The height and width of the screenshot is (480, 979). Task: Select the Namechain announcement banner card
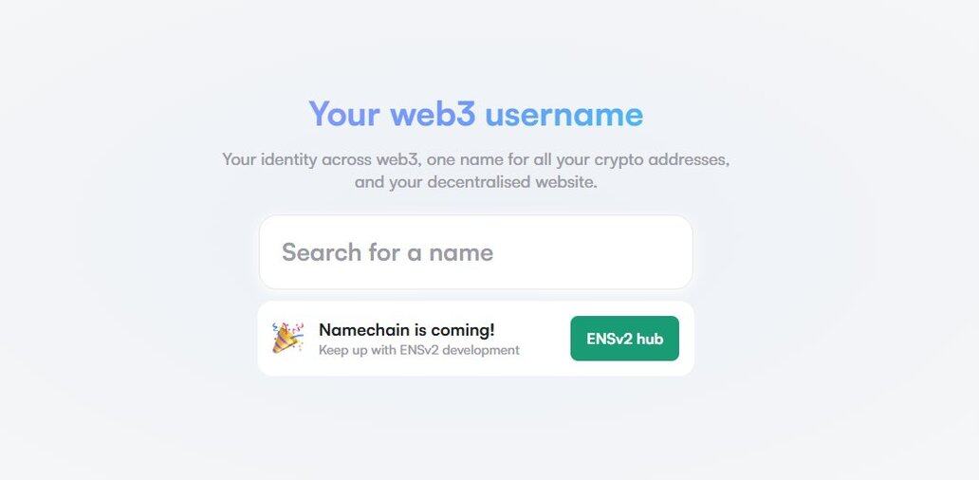(x=476, y=339)
